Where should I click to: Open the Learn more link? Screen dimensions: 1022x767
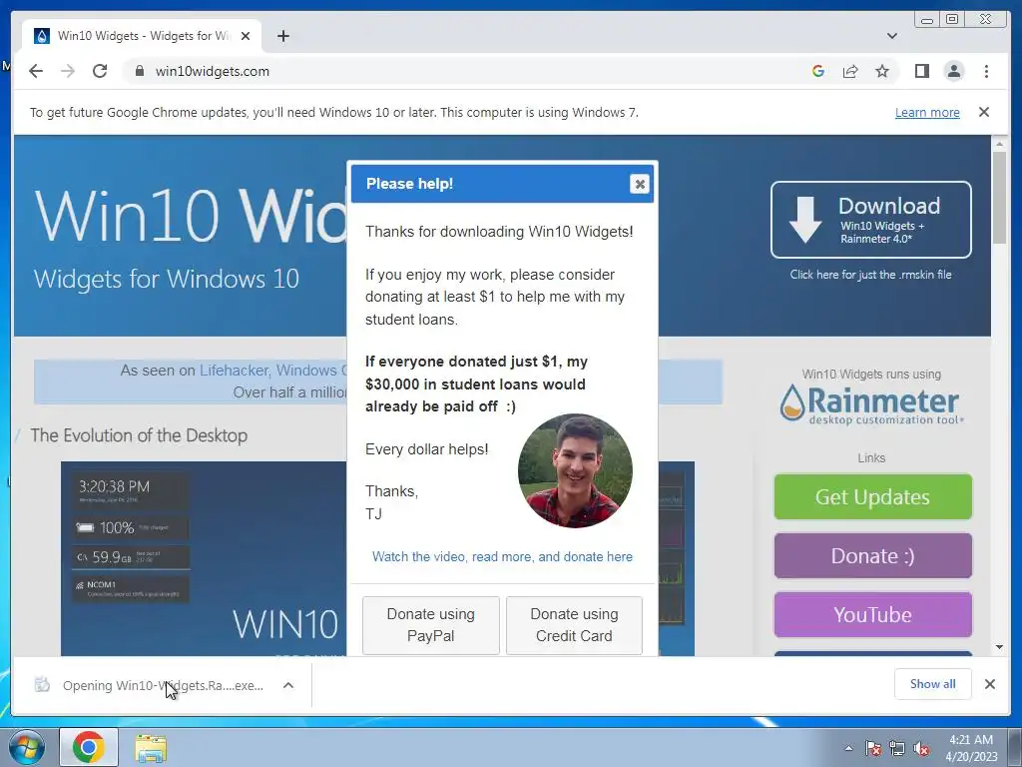pyautogui.click(x=927, y=112)
